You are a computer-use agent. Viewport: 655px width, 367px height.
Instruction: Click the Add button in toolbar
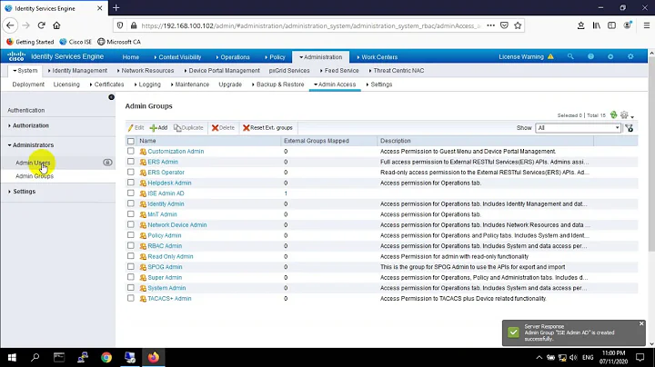(x=158, y=127)
